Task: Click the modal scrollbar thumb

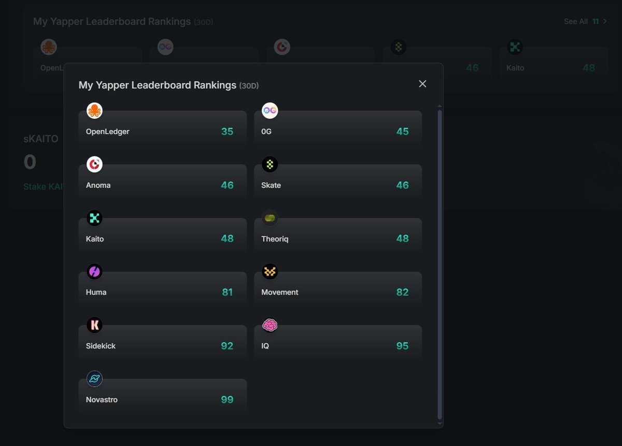Action: pyautogui.click(x=440, y=264)
